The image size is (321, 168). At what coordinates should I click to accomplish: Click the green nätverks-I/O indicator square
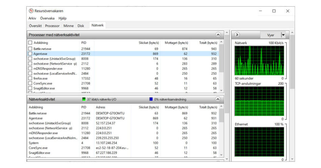84,99
